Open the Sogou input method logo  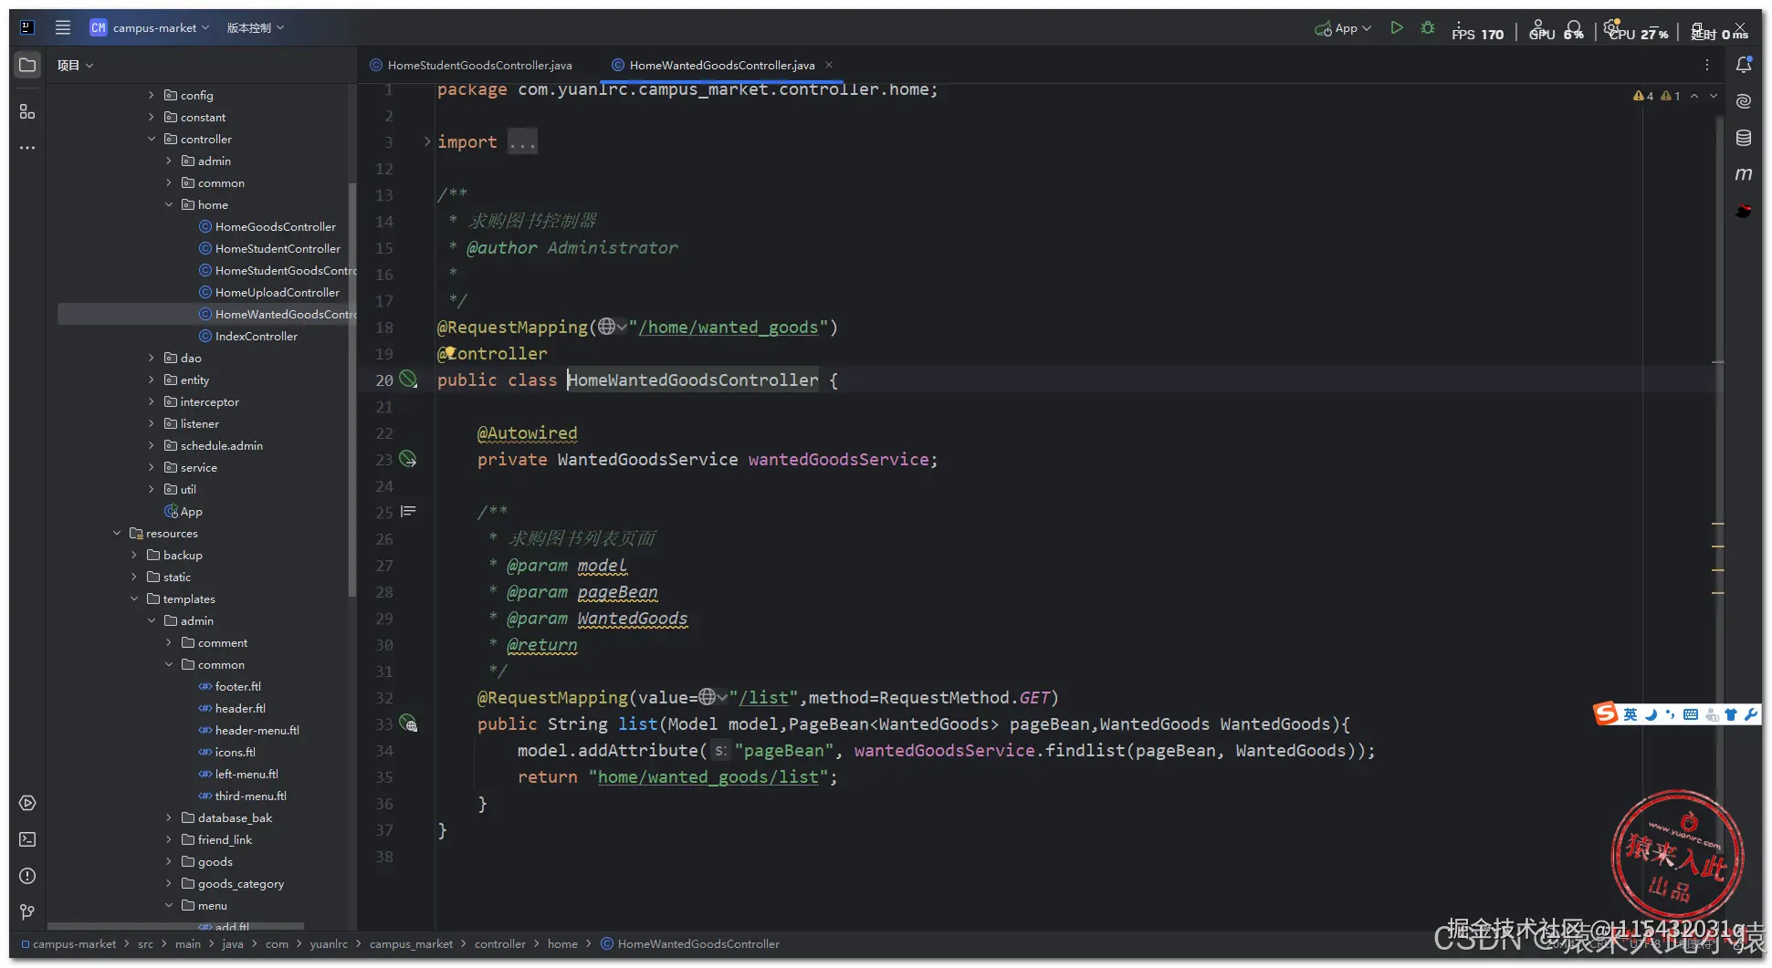coord(1606,713)
